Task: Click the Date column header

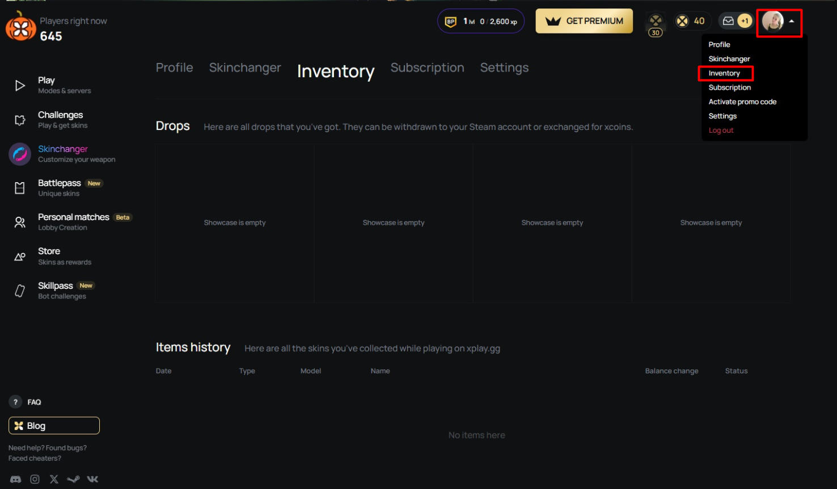Action: [163, 371]
